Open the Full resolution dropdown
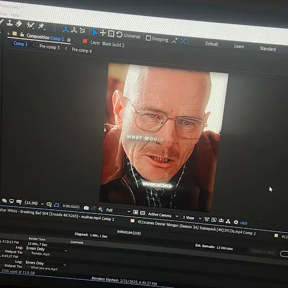288x288 pixels. pos(118,211)
